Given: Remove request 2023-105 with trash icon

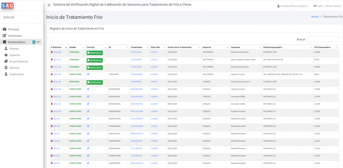Looking at the screenshot, I should [52, 74].
